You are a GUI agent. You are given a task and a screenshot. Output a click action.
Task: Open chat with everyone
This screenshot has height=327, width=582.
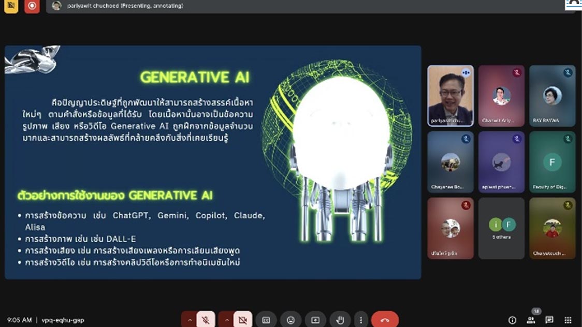coord(549,320)
